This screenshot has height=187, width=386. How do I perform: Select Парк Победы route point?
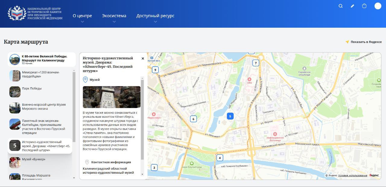point(40,92)
